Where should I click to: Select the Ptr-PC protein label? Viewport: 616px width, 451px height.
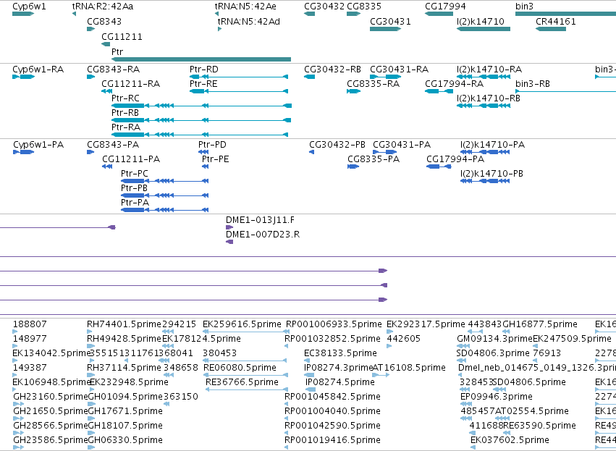135,174
